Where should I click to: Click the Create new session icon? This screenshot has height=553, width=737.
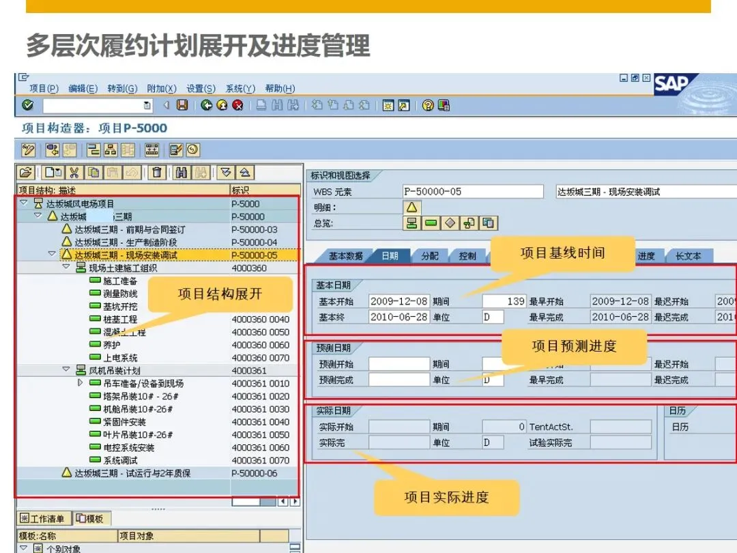[x=388, y=105]
